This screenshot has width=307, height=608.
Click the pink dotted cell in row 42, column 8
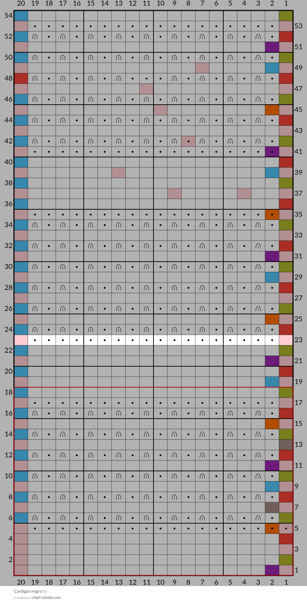click(x=188, y=141)
